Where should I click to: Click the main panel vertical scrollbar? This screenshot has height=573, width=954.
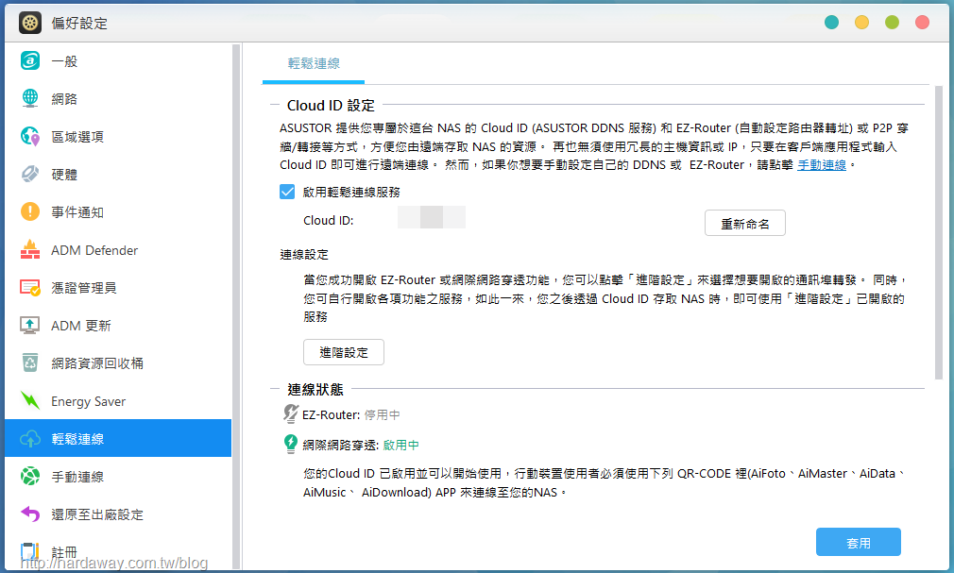939,232
